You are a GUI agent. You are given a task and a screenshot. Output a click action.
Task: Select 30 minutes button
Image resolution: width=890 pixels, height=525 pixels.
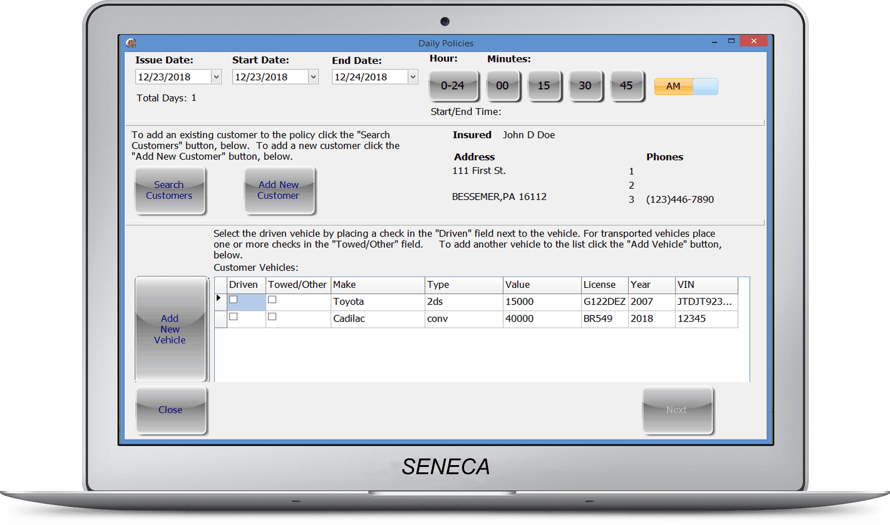pyautogui.click(x=585, y=86)
